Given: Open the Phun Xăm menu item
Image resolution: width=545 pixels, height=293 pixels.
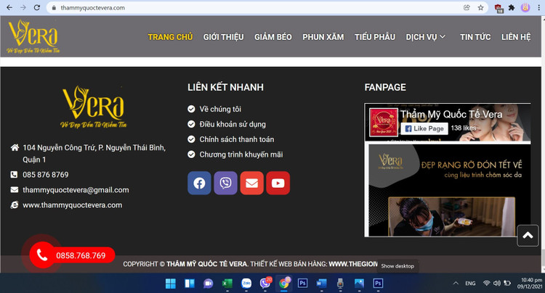Looking at the screenshot, I should (323, 37).
